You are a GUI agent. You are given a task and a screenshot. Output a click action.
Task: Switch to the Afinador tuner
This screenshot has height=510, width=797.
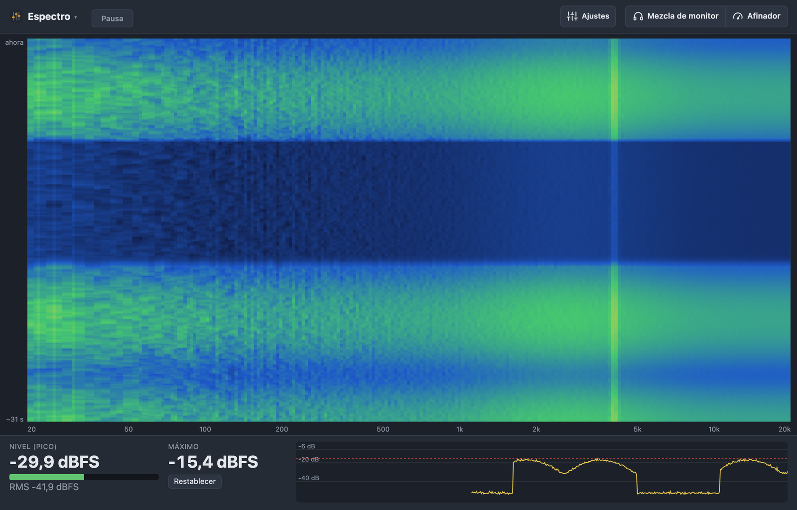(x=757, y=16)
